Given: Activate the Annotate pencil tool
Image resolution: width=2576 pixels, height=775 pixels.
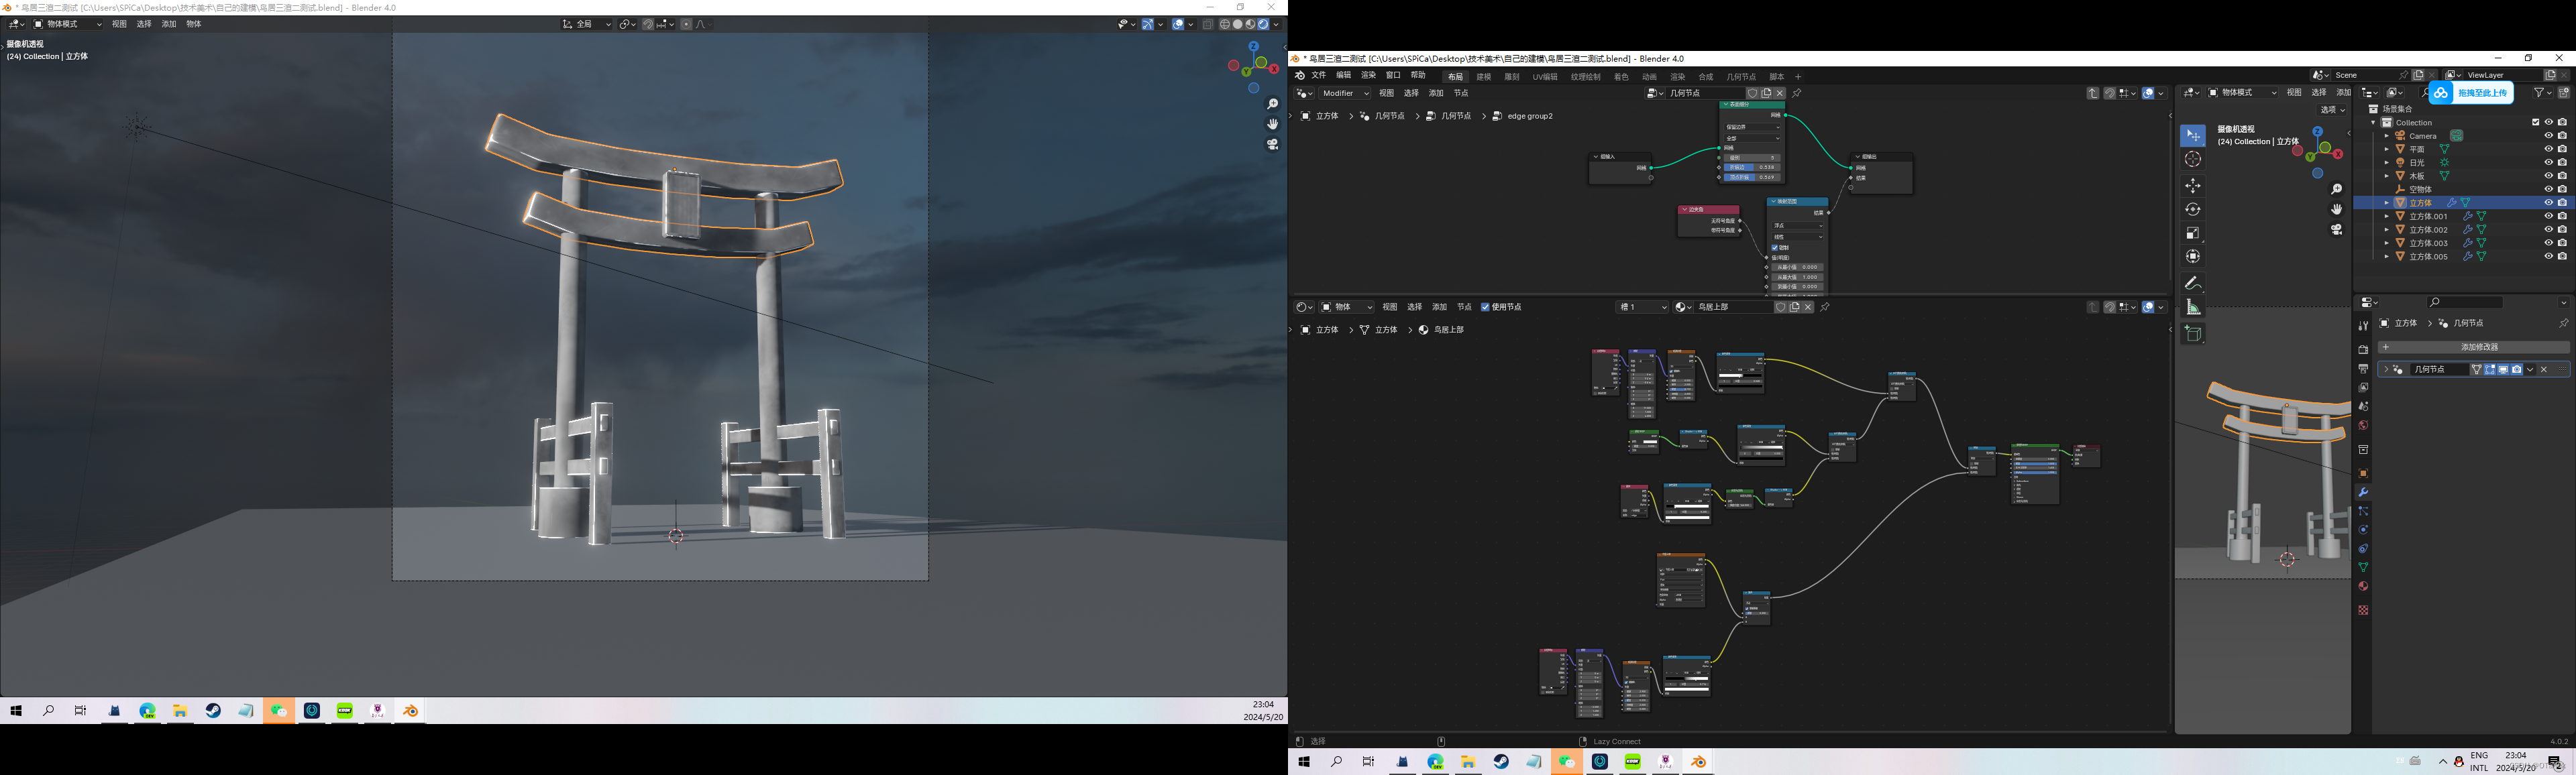Looking at the screenshot, I should (2192, 283).
